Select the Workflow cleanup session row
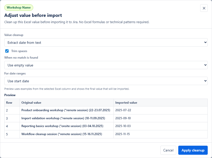The width and height of the screenshot is (212, 158). coord(106,134)
